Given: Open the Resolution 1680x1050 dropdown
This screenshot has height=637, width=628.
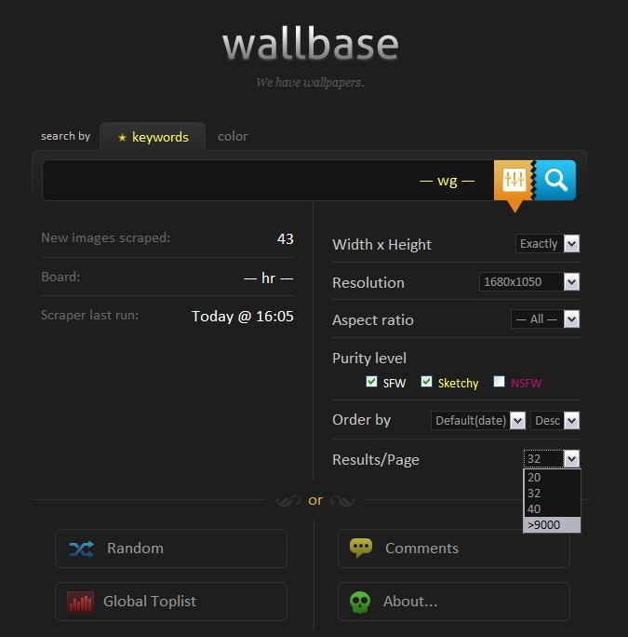Looking at the screenshot, I should [x=529, y=281].
